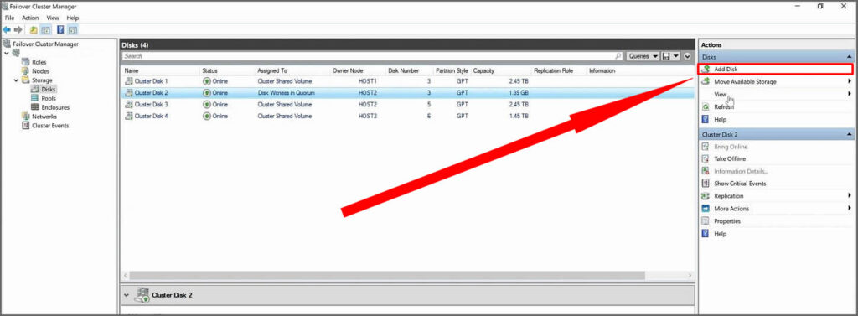Click Take Offline action
This screenshot has height=316, width=858.
pos(775,158)
